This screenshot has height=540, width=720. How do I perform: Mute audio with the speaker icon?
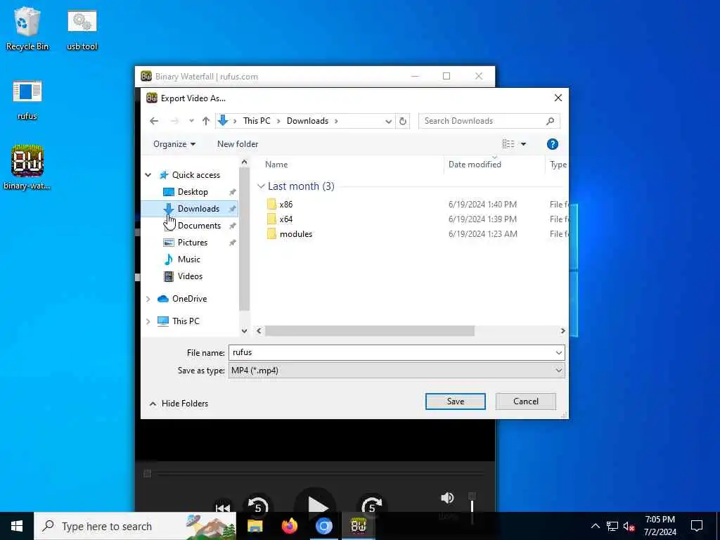[446, 498]
